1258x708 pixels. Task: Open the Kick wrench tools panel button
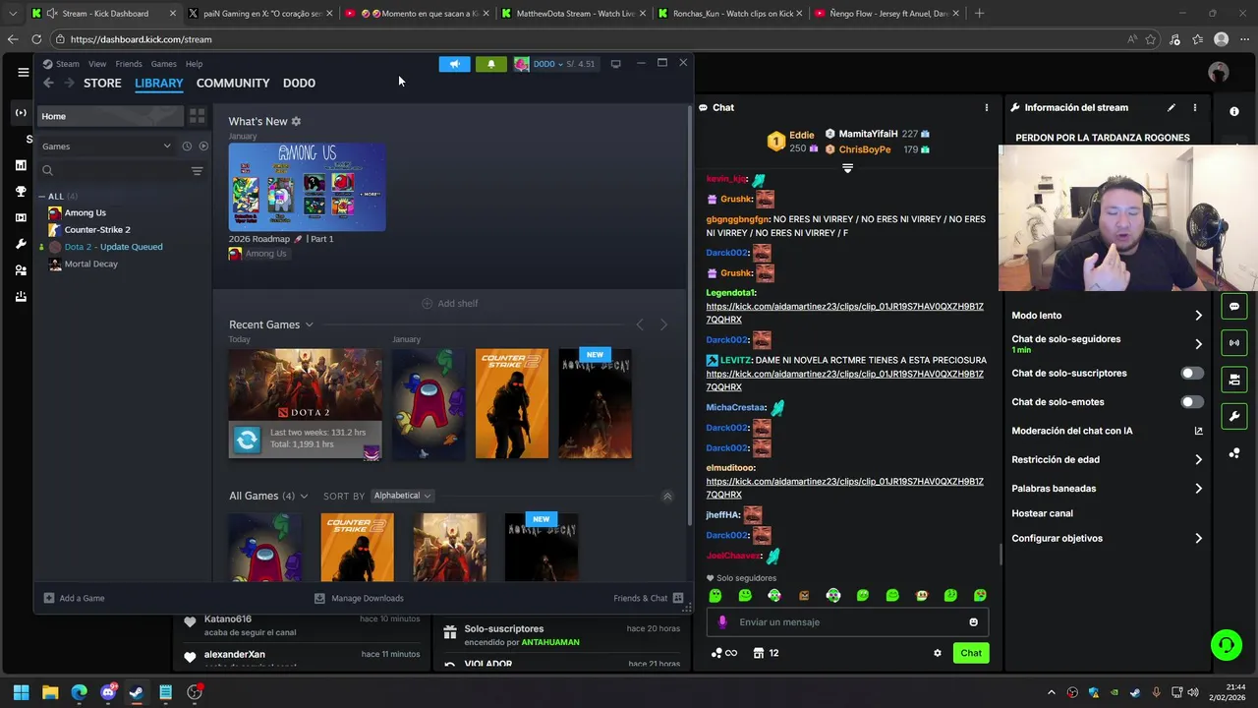click(1234, 417)
